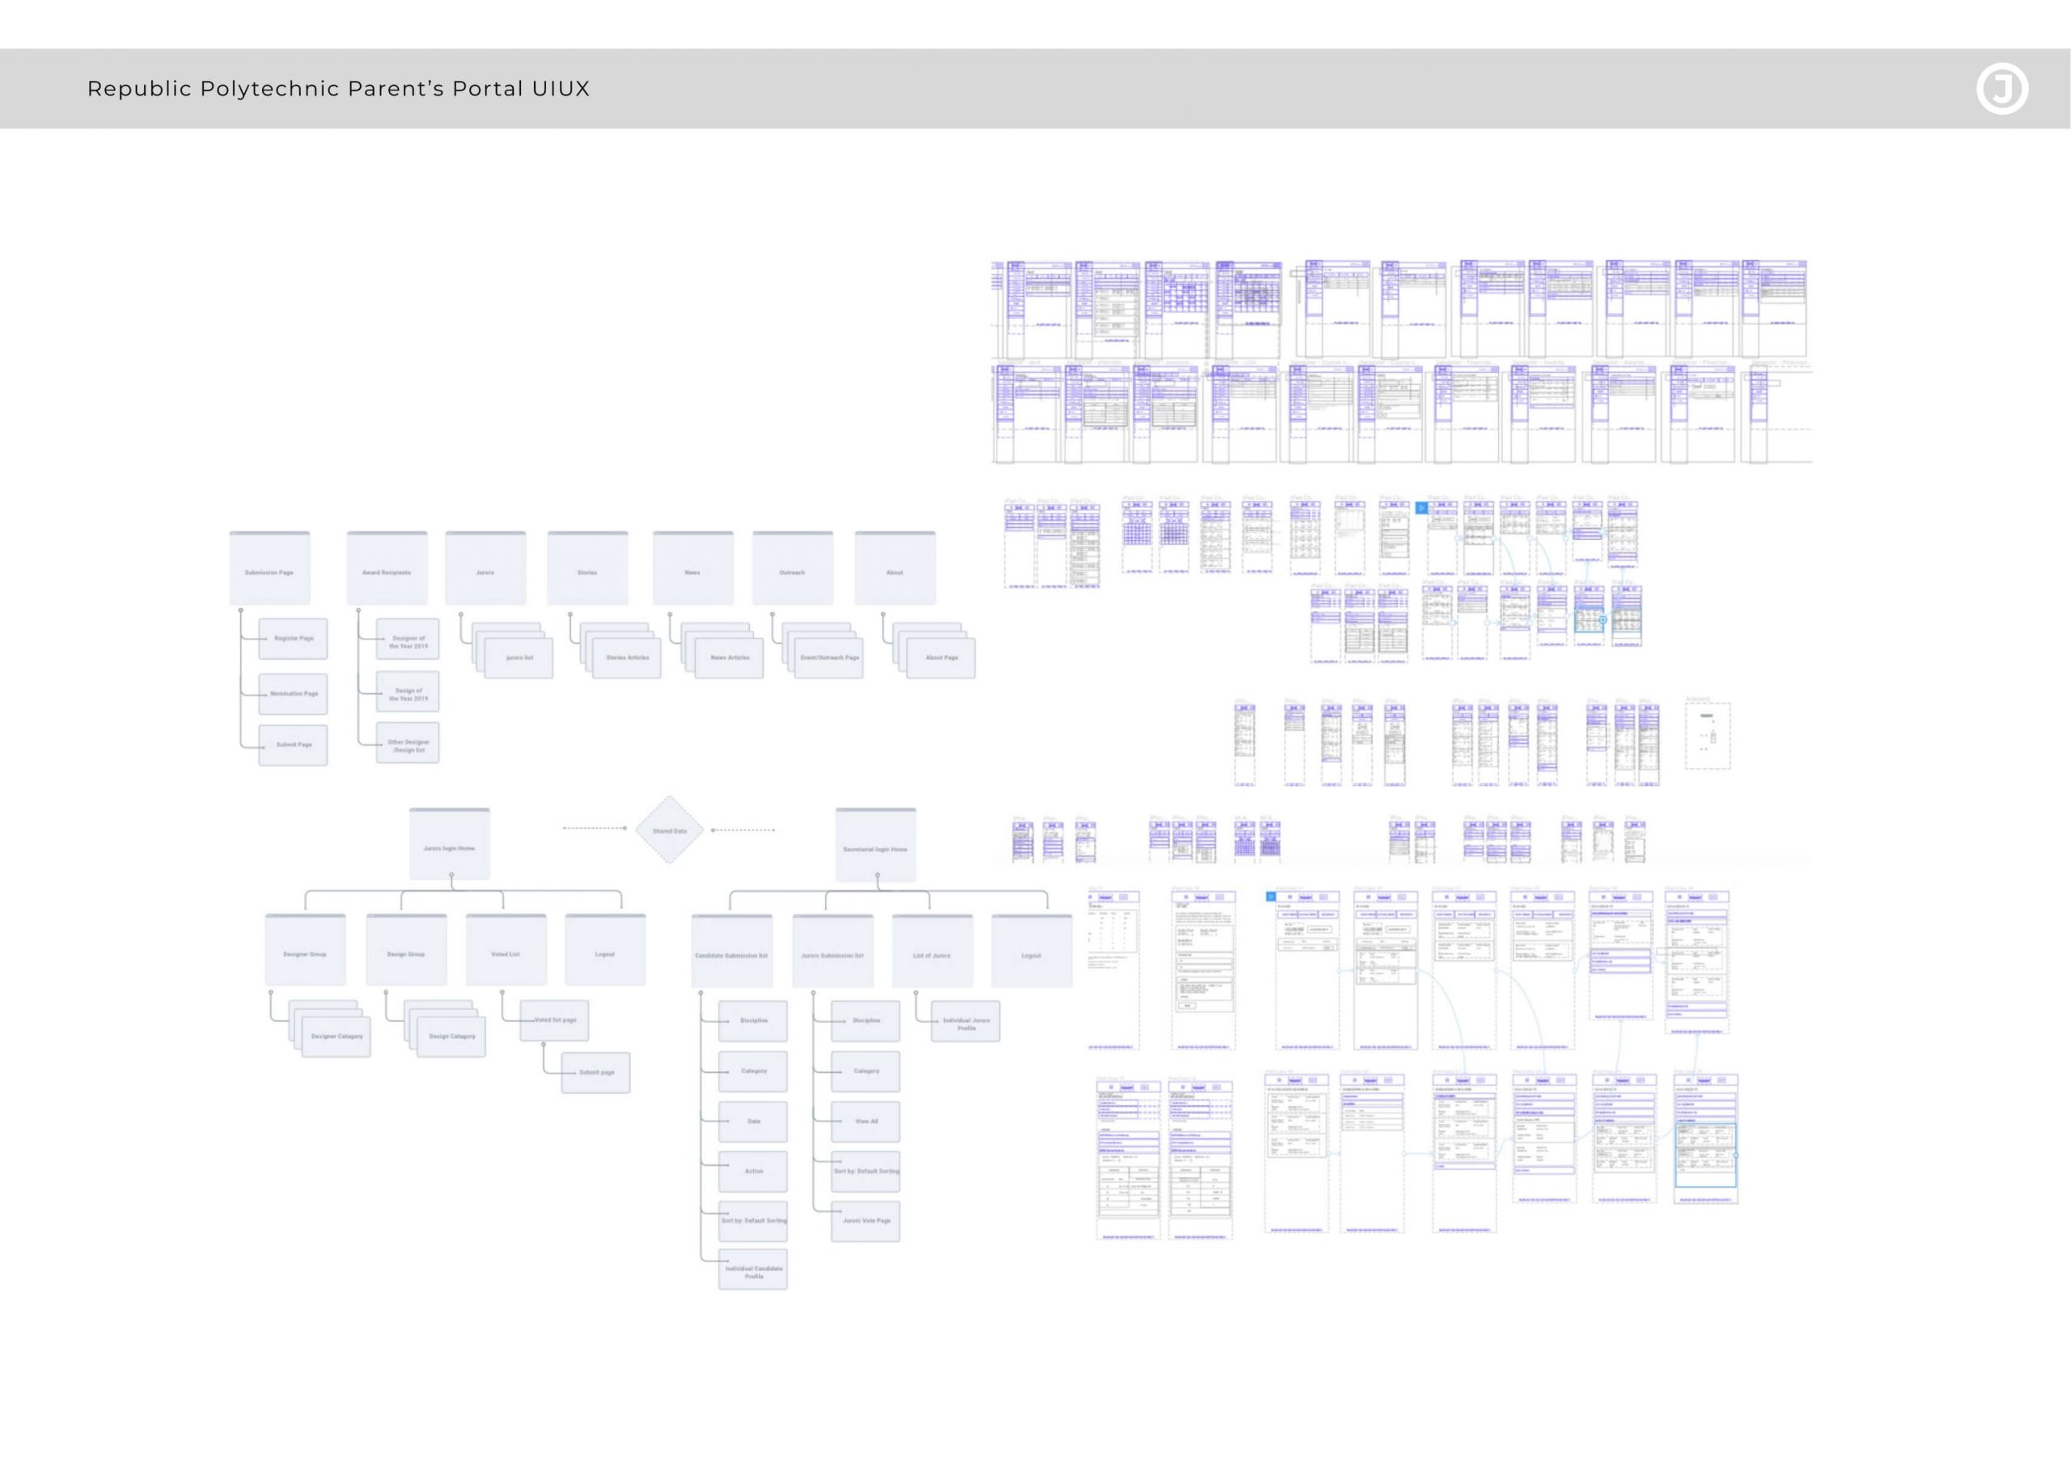Click the Register Page node

tap(293, 638)
